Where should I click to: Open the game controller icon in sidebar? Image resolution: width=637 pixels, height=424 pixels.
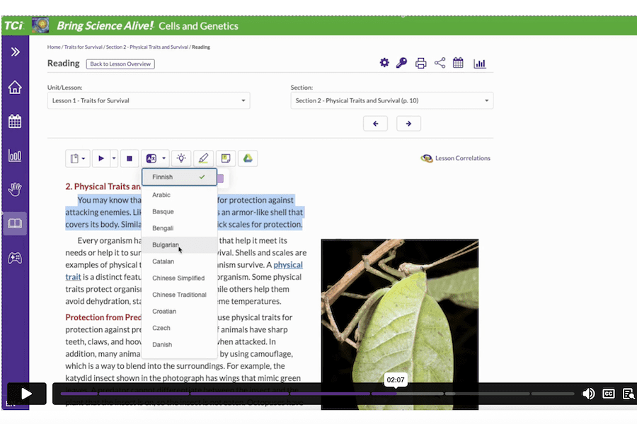coord(15,258)
